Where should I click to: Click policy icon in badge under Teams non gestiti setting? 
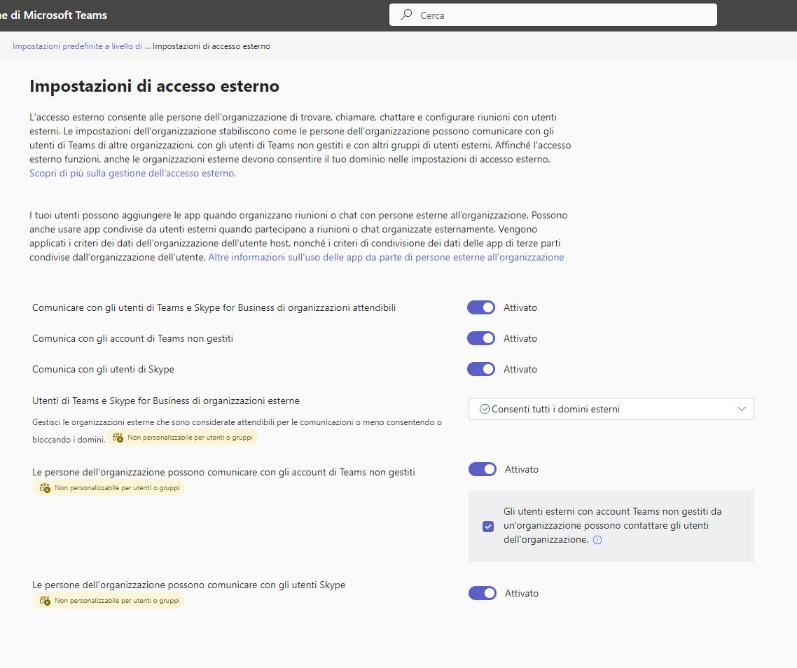click(x=45, y=488)
